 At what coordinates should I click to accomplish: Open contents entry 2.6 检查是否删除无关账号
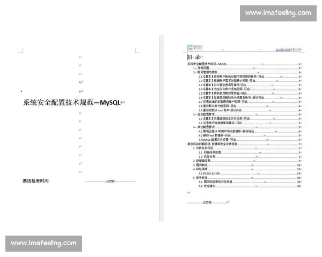click(x=250, y=97)
